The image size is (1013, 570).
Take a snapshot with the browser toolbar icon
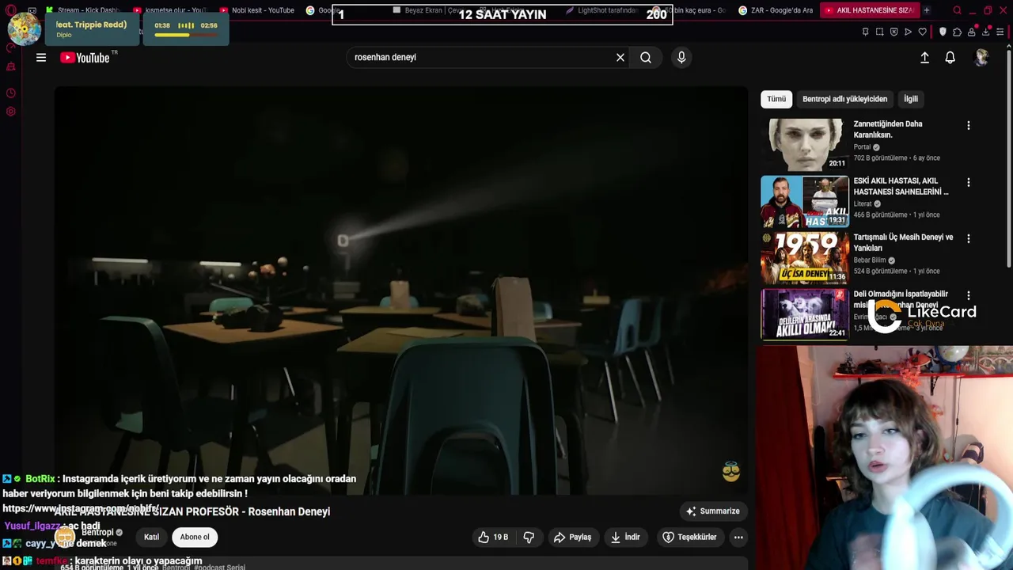tap(879, 32)
